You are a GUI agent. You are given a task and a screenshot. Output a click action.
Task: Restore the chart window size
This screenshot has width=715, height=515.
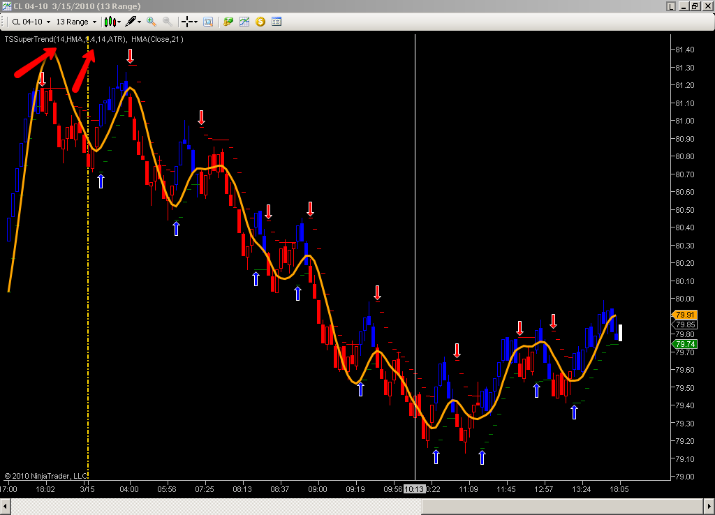coord(695,6)
